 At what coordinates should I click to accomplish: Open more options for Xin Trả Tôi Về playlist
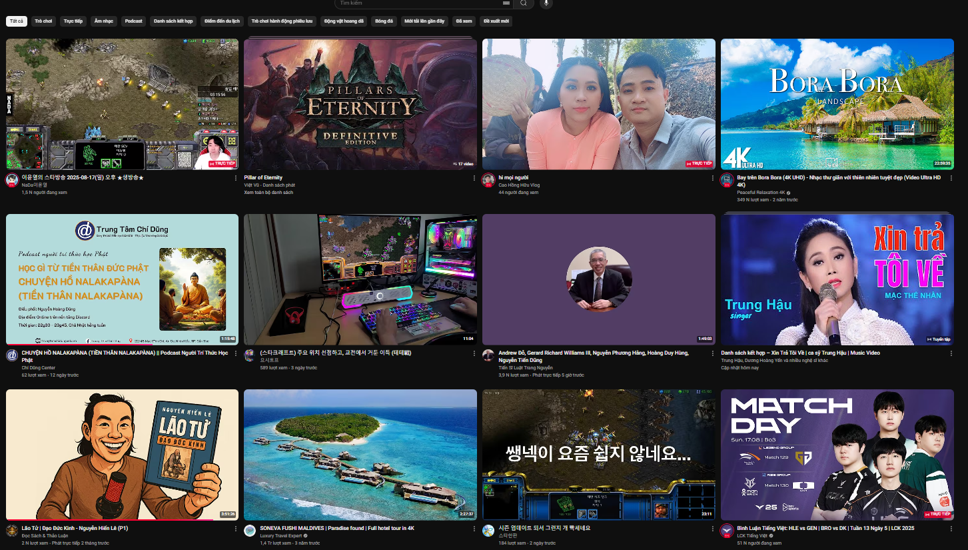tap(951, 353)
